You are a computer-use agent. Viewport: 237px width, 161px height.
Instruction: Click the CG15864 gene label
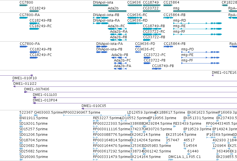coord(171,2)
